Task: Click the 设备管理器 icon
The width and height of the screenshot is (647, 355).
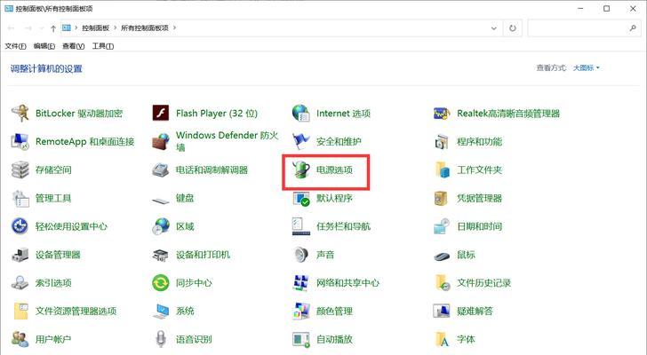Action: click(x=20, y=255)
